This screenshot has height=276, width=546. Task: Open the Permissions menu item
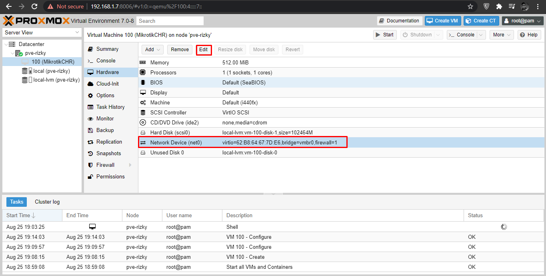click(111, 177)
